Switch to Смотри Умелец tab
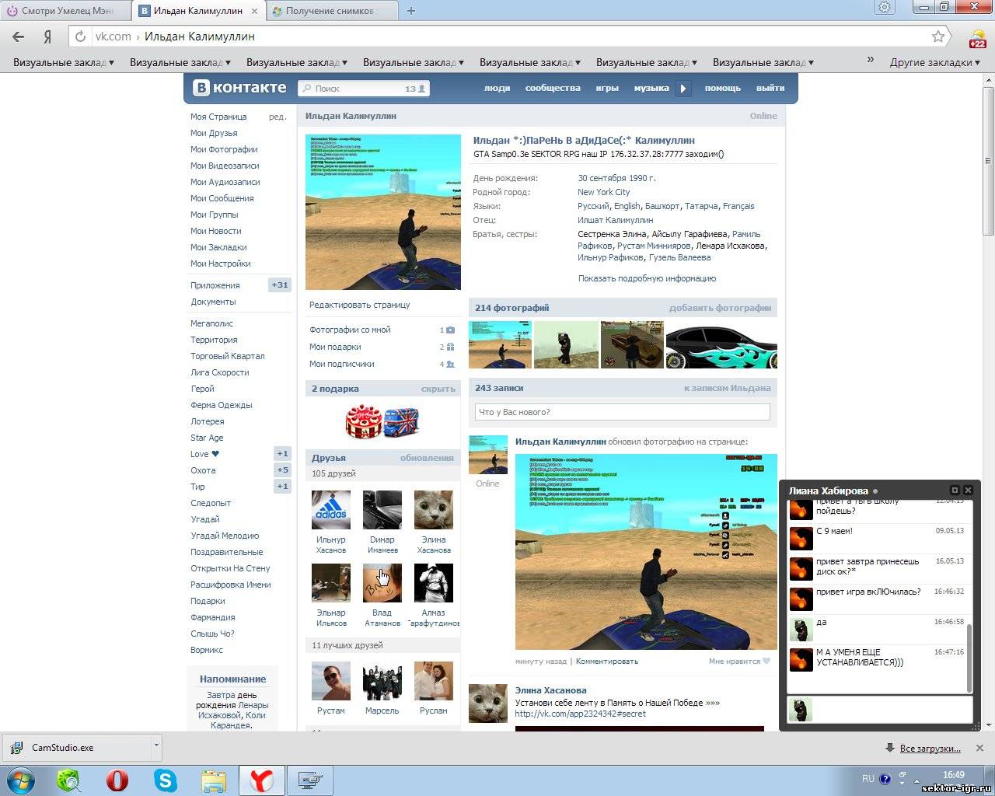Viewport: 995px width, 796px height. tap(66, 11)
